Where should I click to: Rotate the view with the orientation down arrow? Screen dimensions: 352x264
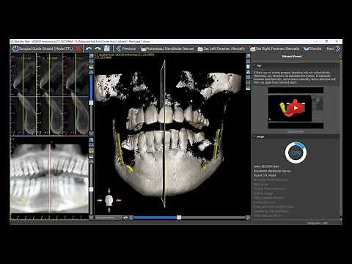coord(109,210)
